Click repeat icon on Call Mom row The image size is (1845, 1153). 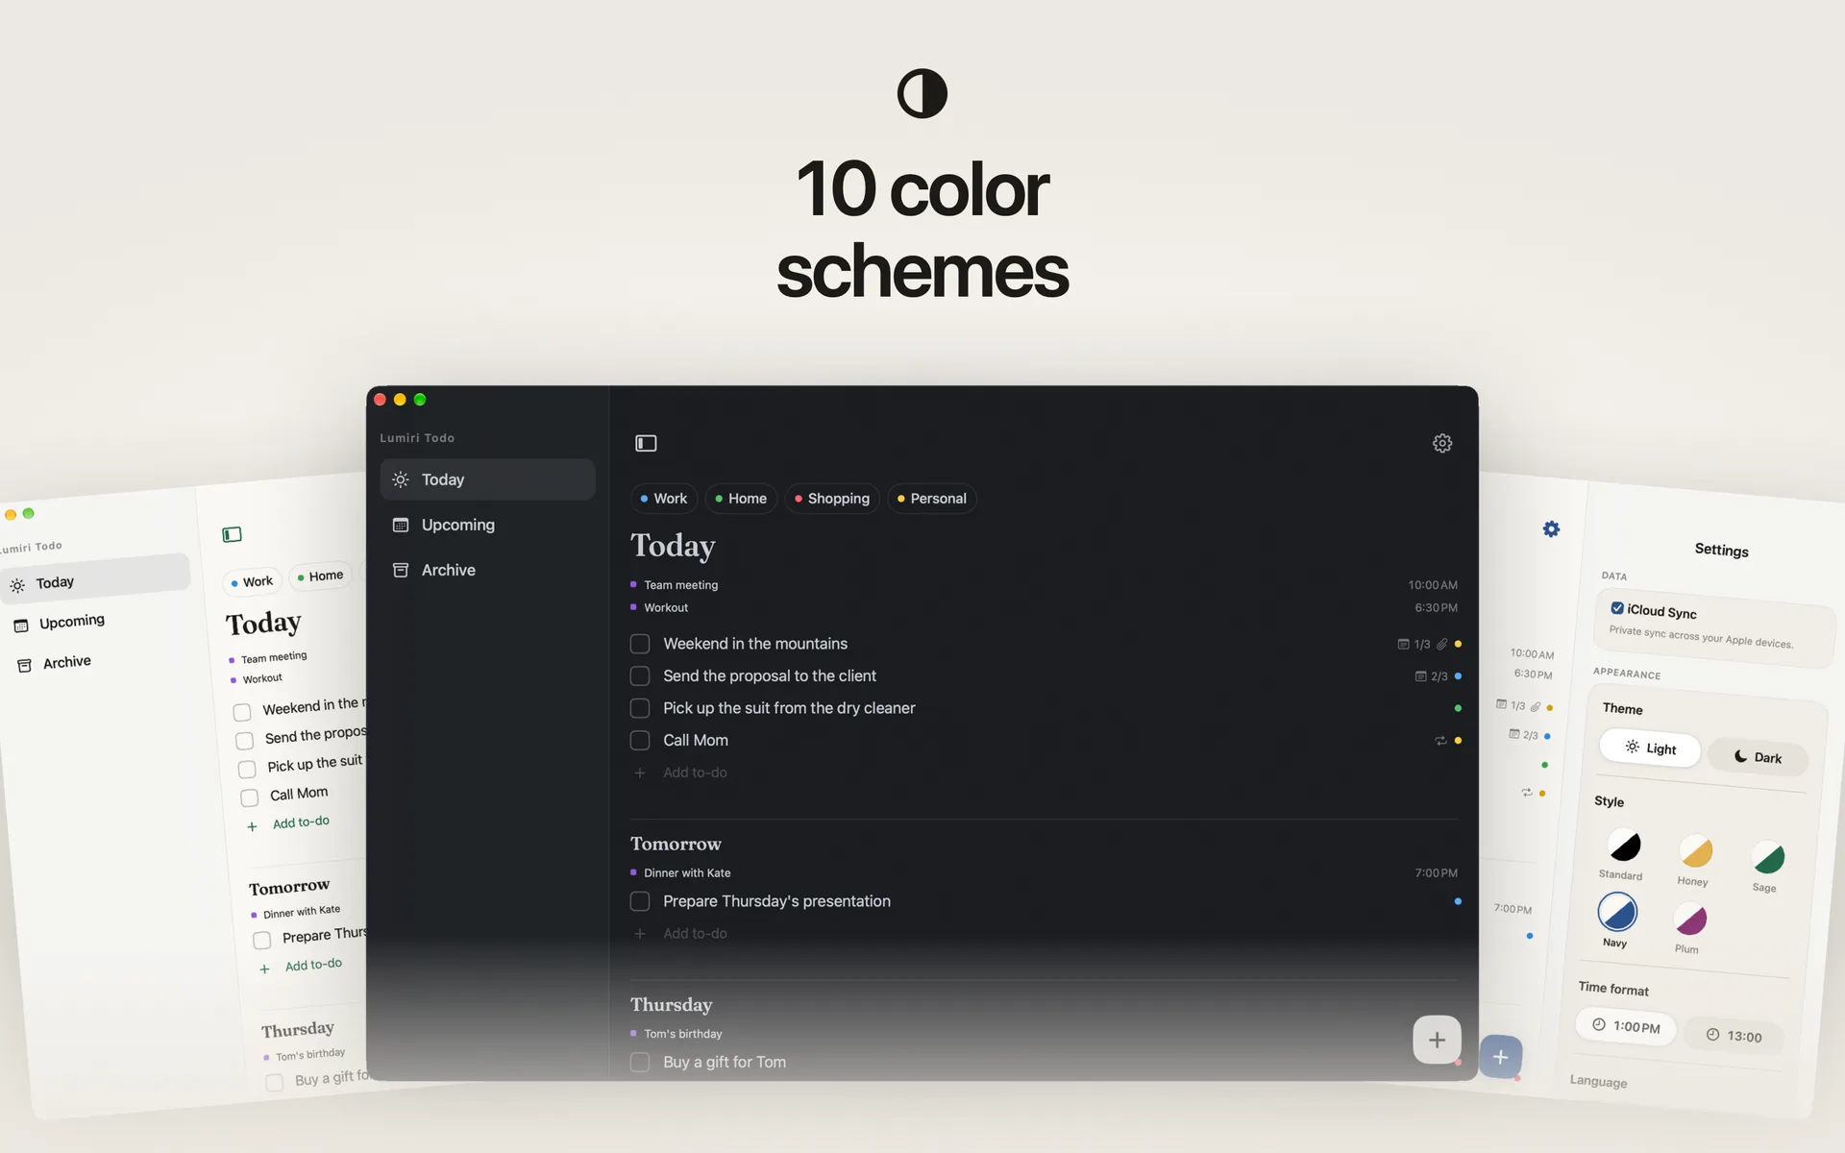pyautogui.click(x=1440, y=741)
